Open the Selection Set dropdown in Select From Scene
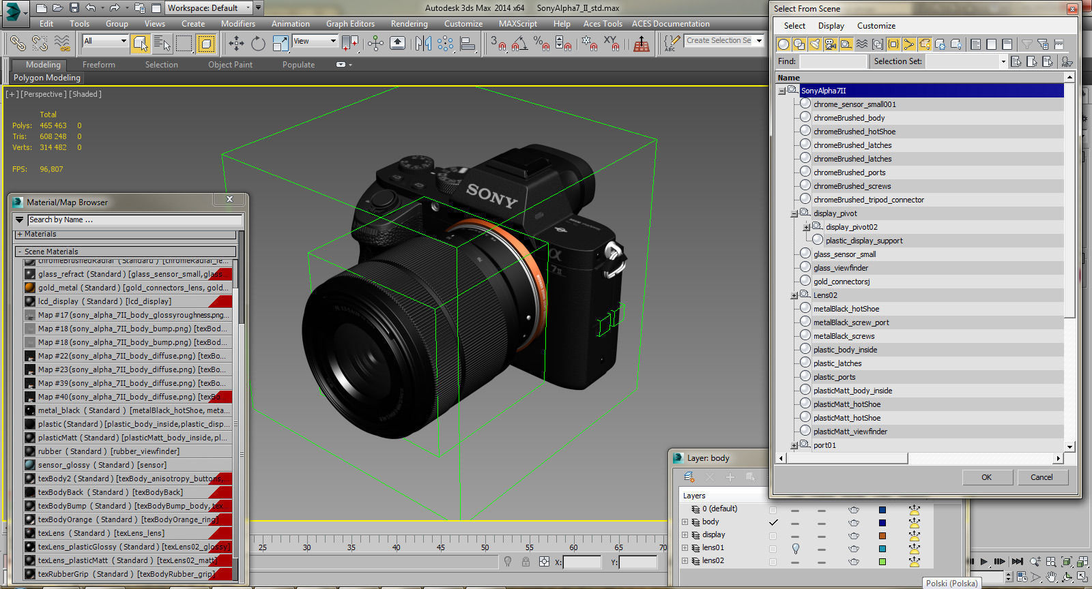This screenshot has height=589, width=1092. point(1003,61)
